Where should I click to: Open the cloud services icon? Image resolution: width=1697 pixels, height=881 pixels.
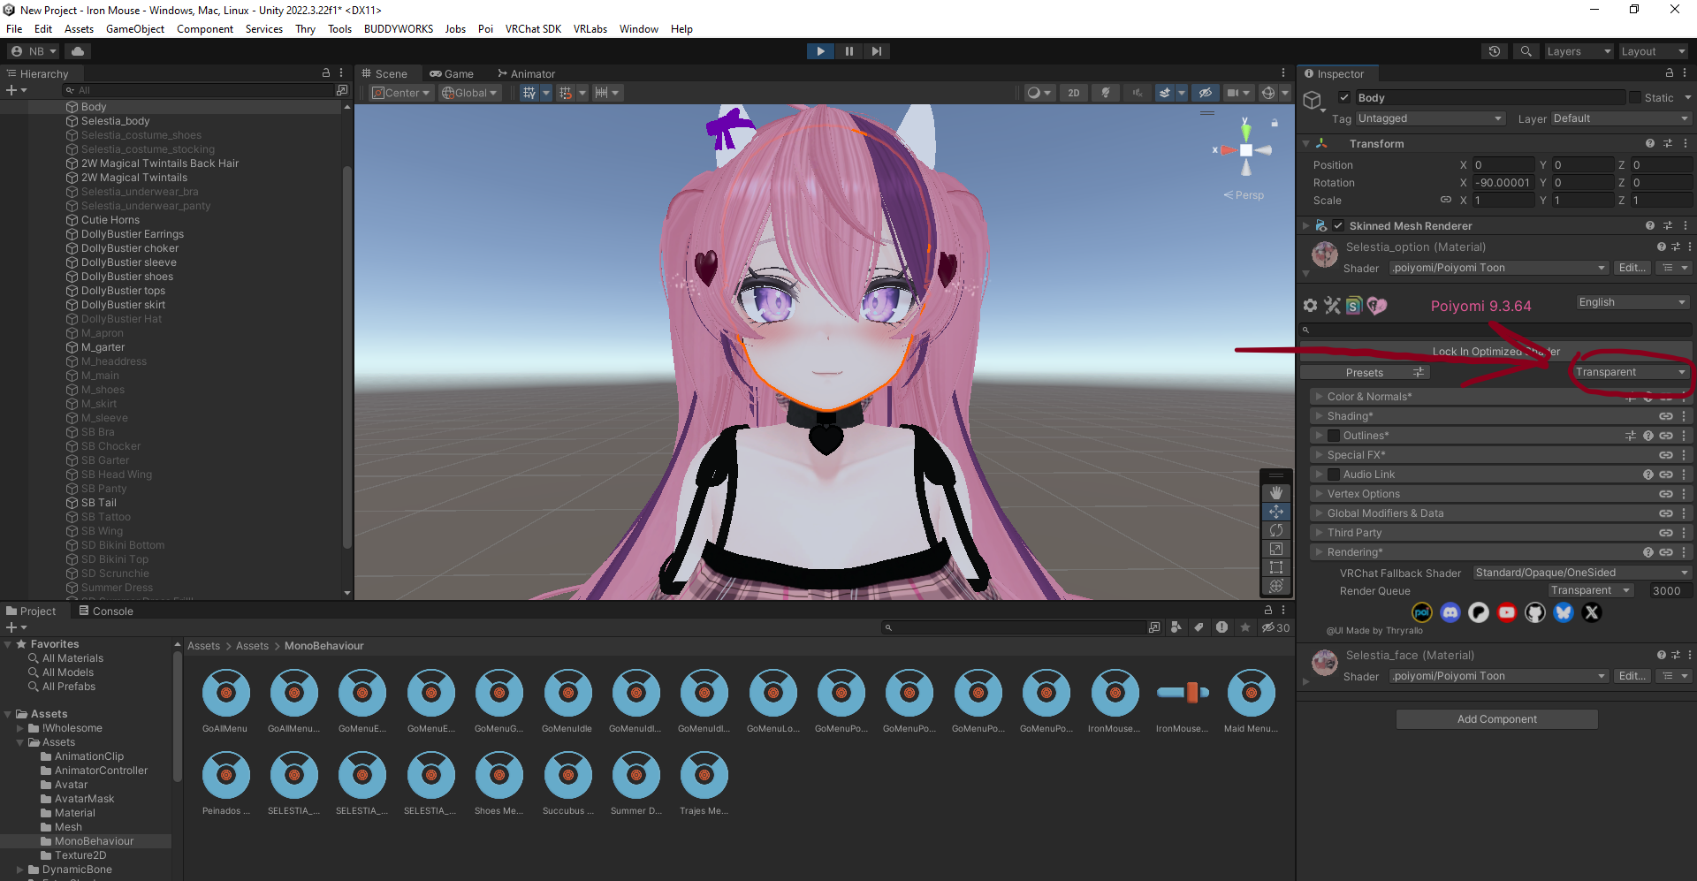(x=78, y=51)
